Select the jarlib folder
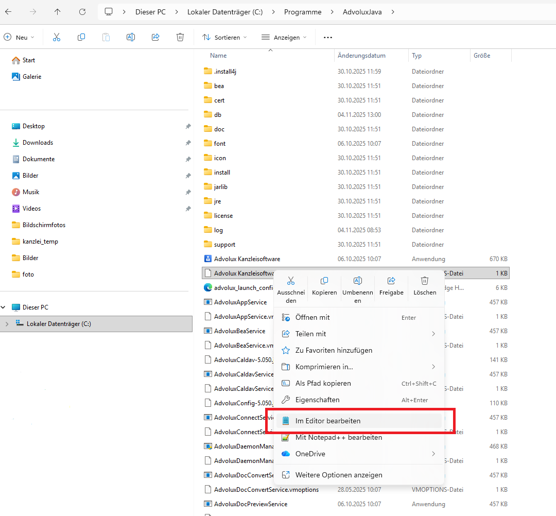 point(222,187)
